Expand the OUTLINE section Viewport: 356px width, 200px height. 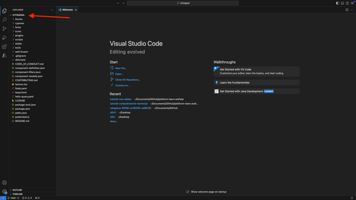[17, 190]
